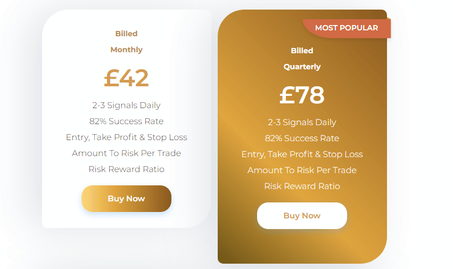Click 2-3 Signals Daily in Quarterly card
The width and height of the screenshot is (453, 269).
(302, 123)
